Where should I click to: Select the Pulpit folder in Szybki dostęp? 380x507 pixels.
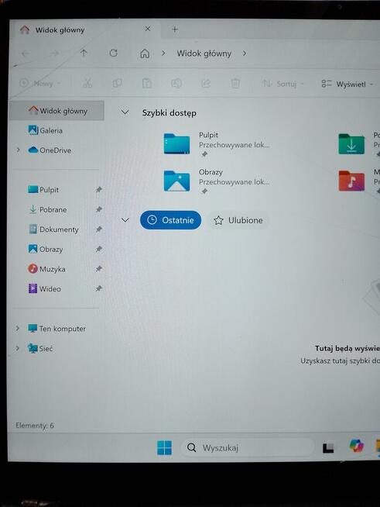tap(216, 144)
